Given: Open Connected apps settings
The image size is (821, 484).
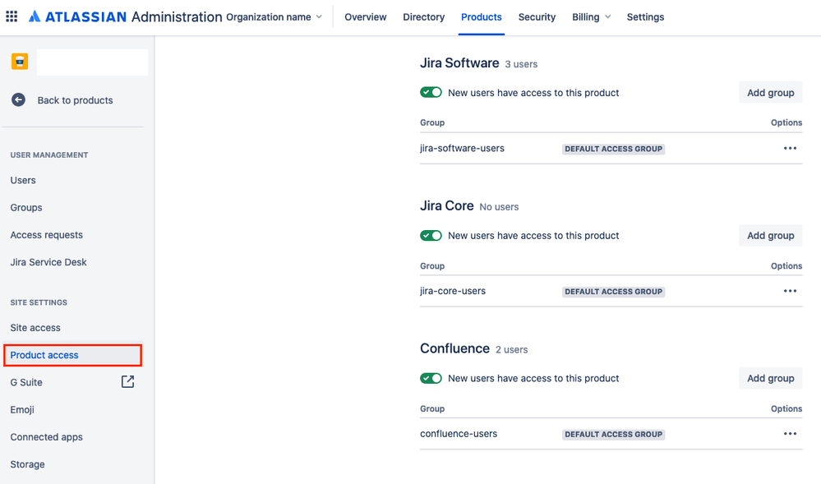Looking at the screenshot, I should [x=47, y=437].
